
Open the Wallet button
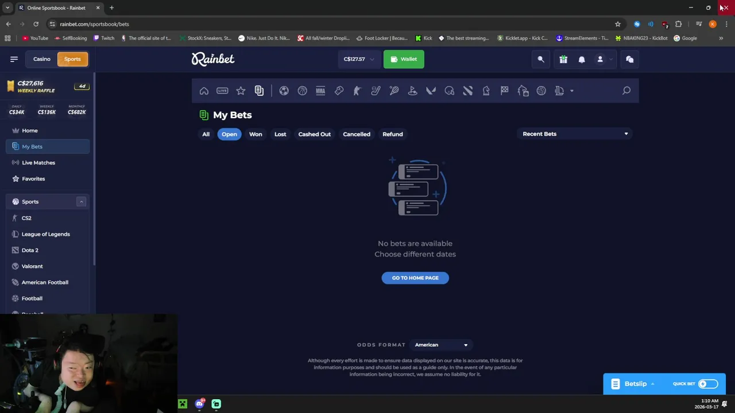pyautogui.click(x=404, y=59)
